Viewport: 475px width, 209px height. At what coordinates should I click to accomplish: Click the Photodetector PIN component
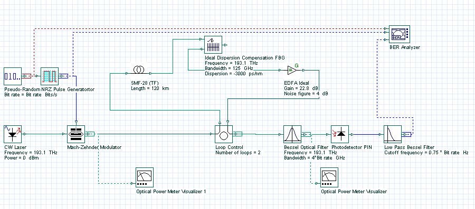(340, 134)
